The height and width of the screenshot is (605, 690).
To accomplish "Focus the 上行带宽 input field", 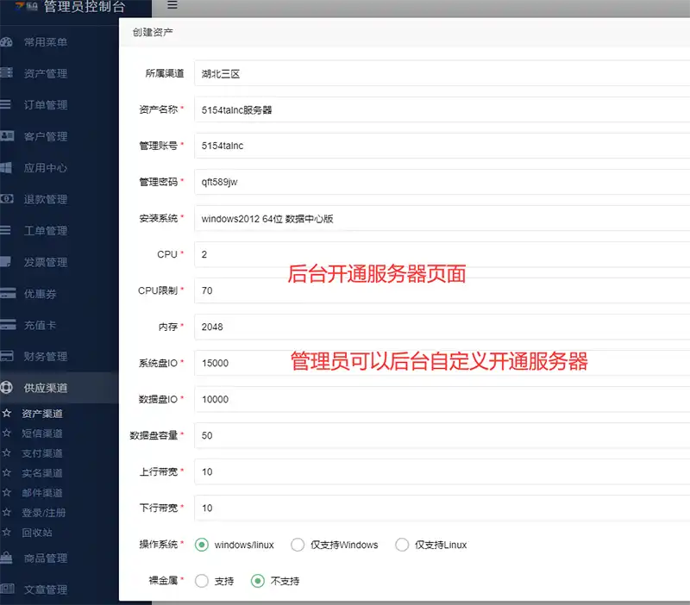I will [x=442, y=471].
